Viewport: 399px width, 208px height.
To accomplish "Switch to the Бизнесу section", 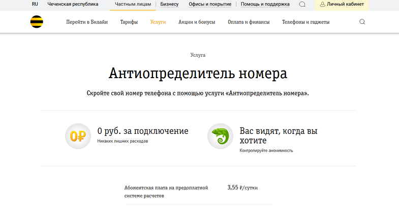I will 169,4.
